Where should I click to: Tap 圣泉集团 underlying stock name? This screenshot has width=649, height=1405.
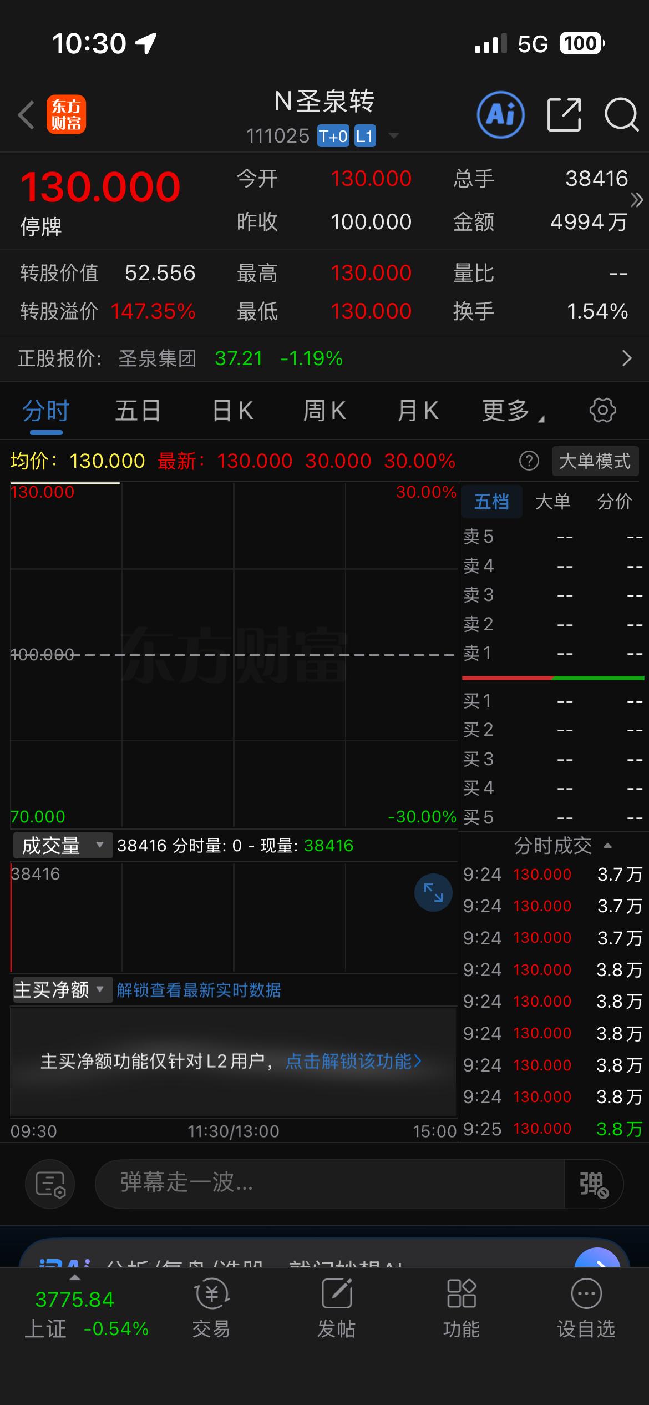157,358
